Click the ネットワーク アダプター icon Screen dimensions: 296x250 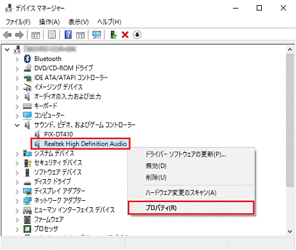[x=28, y=201]
